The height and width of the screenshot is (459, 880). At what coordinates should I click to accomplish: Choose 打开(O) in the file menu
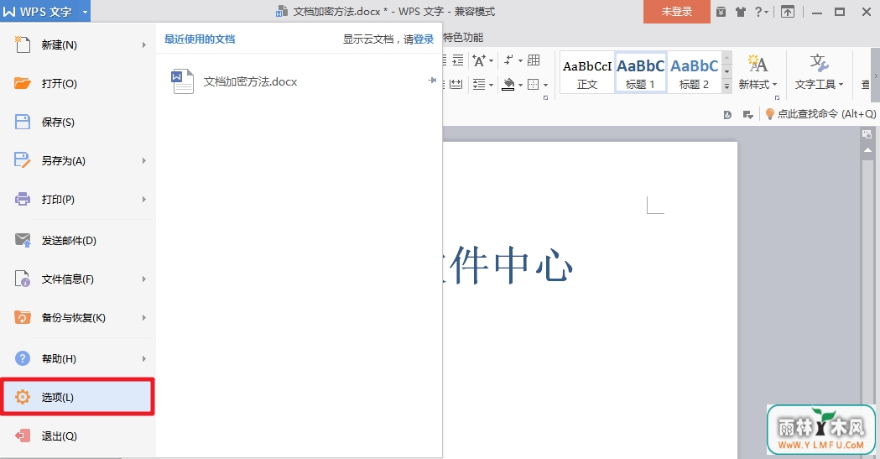77,84
